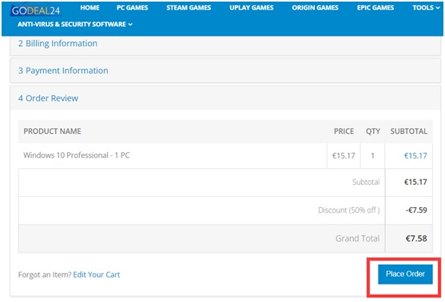The height and width of the screenshot is (302, 445).
Task: Click the Grand Total amount €7.58
Action: 416,238
